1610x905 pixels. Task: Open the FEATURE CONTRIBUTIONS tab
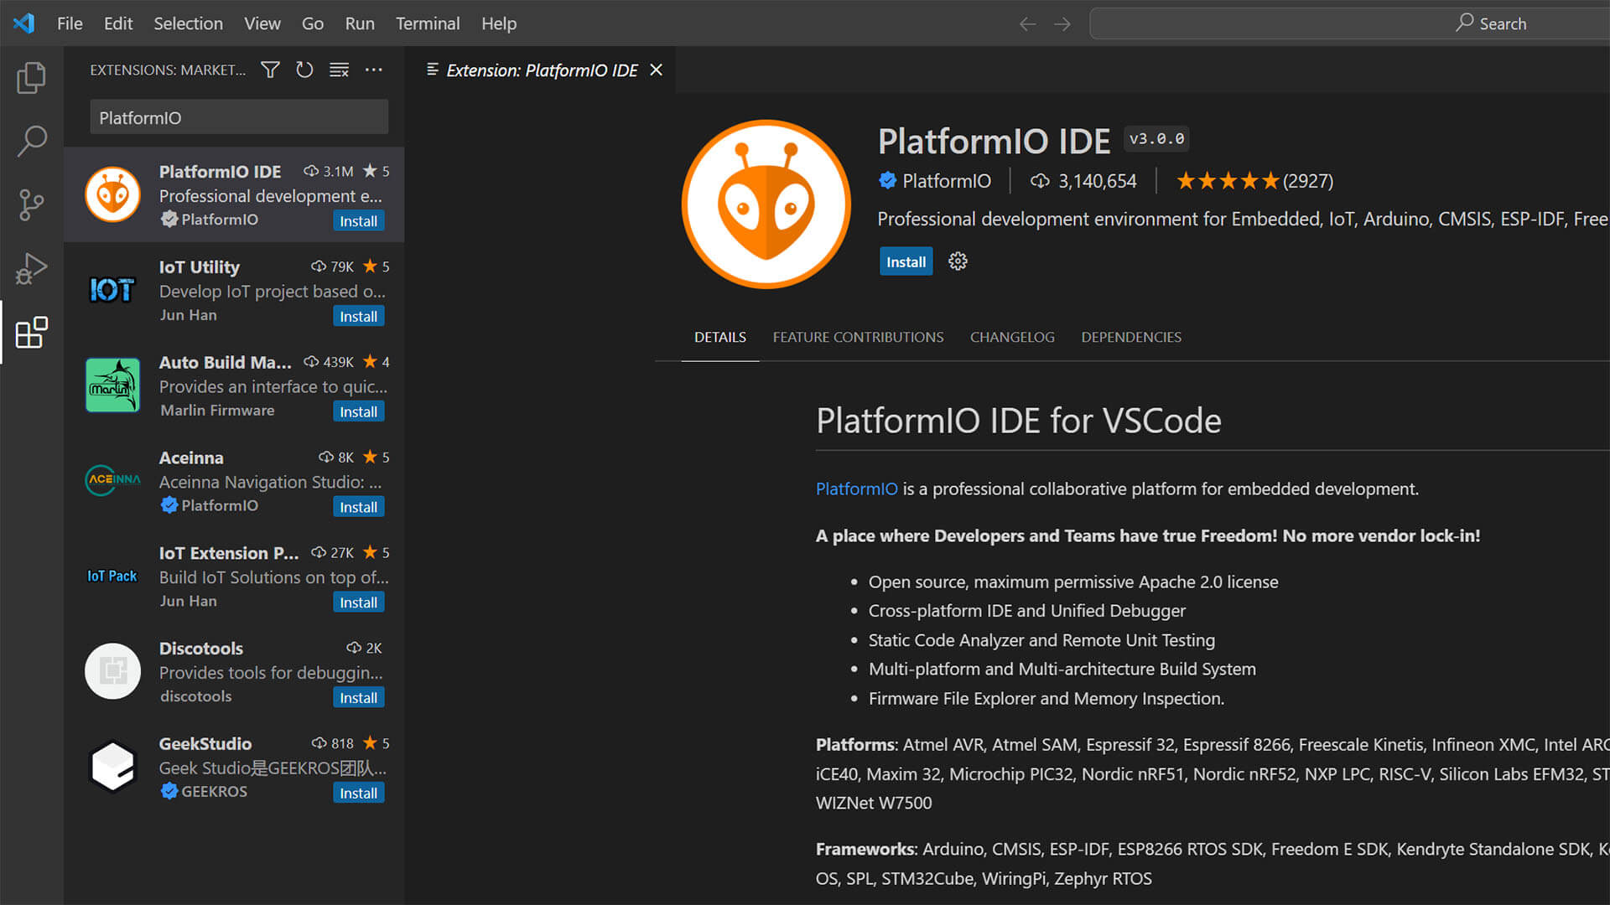(857, 336)
